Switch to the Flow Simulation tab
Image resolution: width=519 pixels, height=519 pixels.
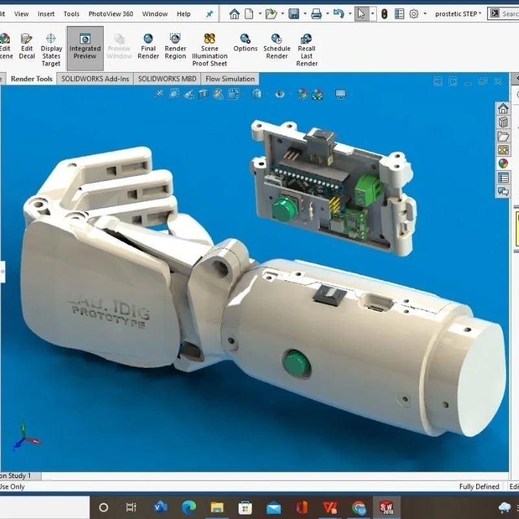coord(230,79)
